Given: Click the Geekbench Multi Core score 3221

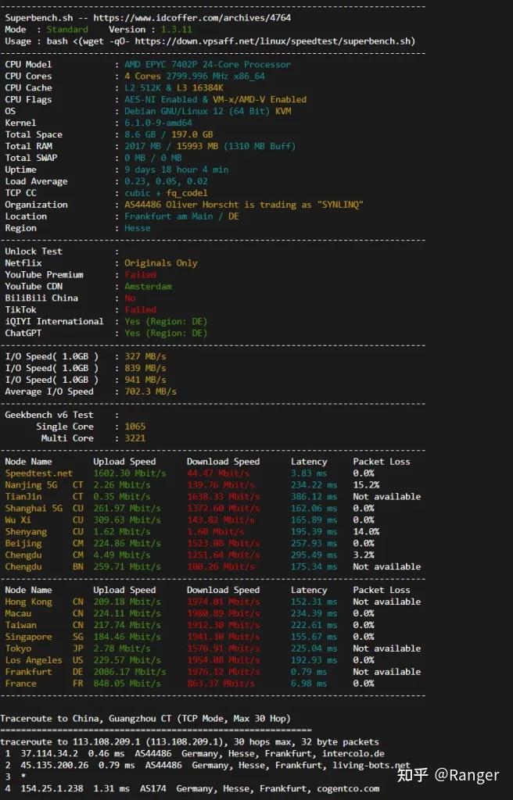Looking at the screenshot, I should pos(135,438).
